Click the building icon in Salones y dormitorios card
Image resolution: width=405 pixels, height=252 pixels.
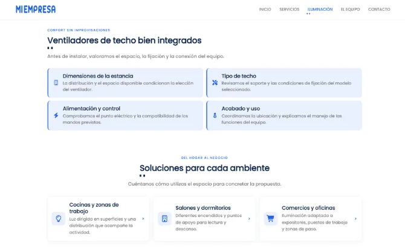164,219
